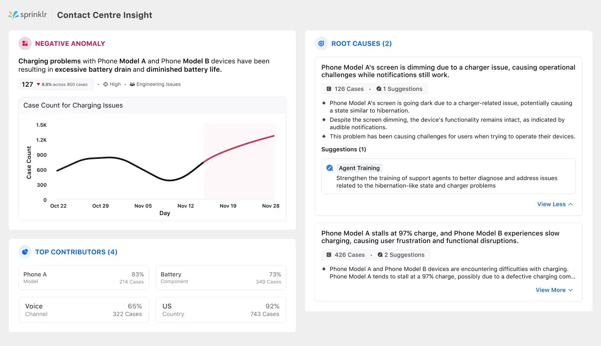Screen dimensions: 601x346
Task: Click the Top Contributors pie icon
Action: [25, 252]
